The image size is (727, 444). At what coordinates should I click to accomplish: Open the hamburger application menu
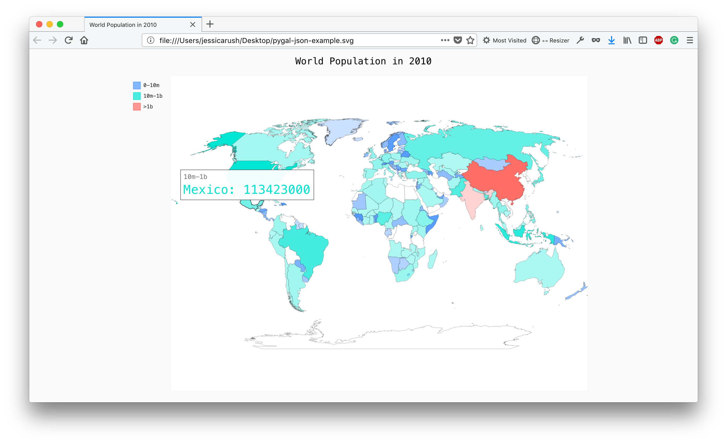coord(690,40)
